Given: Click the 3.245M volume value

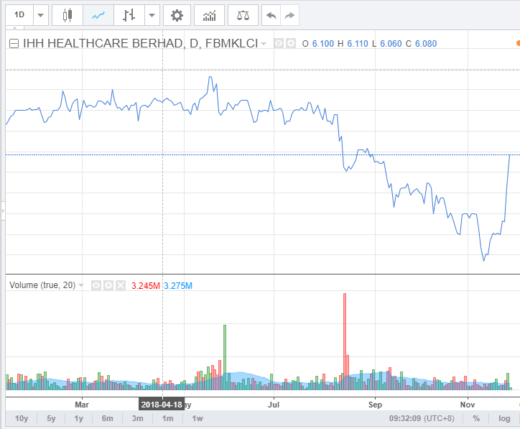Looking at the screenshot, I should coord(146,286).
